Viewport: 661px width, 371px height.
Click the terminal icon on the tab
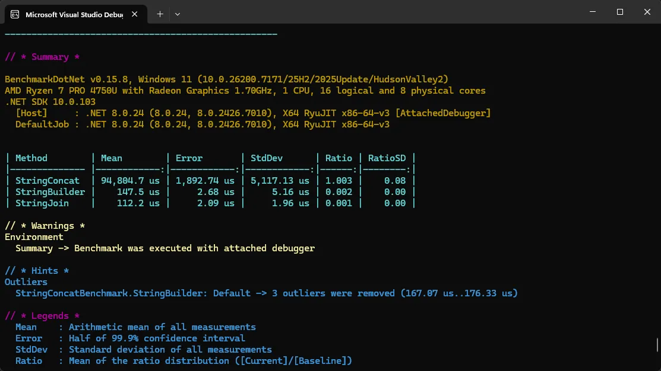pos(15,14)
